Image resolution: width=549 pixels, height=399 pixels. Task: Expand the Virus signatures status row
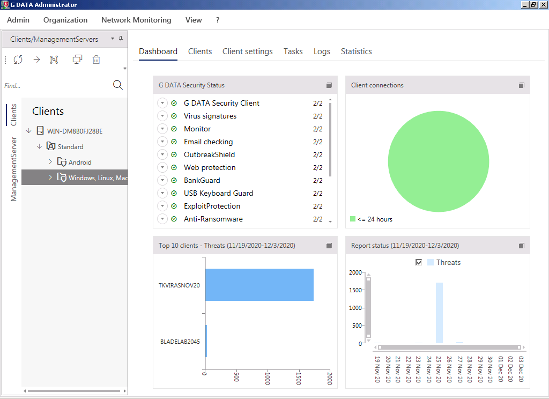click(x=162, y=116)
